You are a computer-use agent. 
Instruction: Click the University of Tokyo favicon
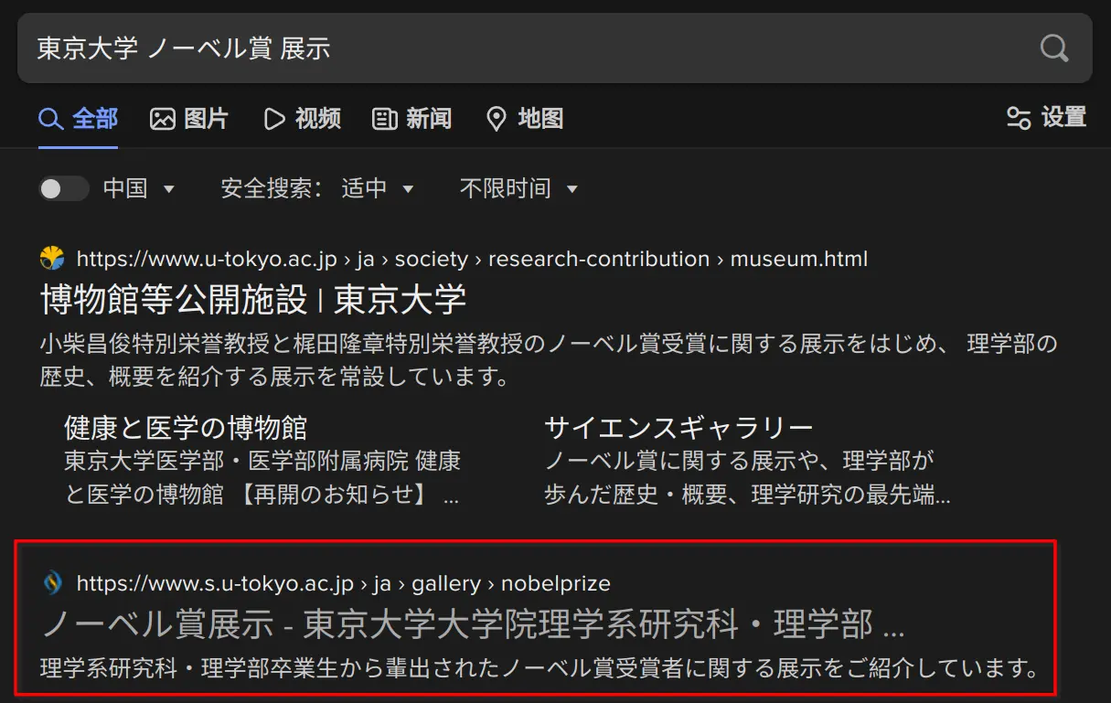[x=53, y=259]
